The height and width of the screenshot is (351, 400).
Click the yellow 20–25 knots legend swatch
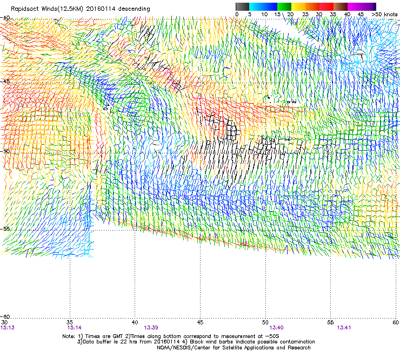[x=298, y=6]
